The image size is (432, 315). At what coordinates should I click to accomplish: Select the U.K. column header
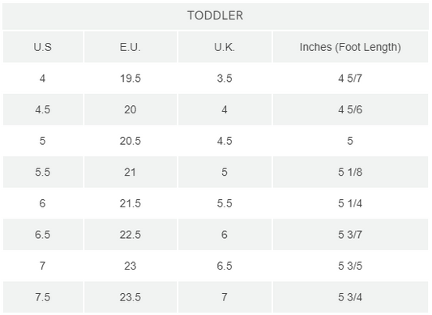pos(225,47)
